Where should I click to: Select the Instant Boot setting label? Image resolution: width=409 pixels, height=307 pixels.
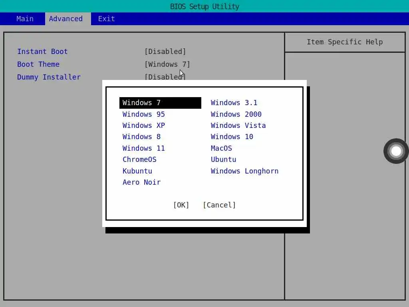(42, 52)
